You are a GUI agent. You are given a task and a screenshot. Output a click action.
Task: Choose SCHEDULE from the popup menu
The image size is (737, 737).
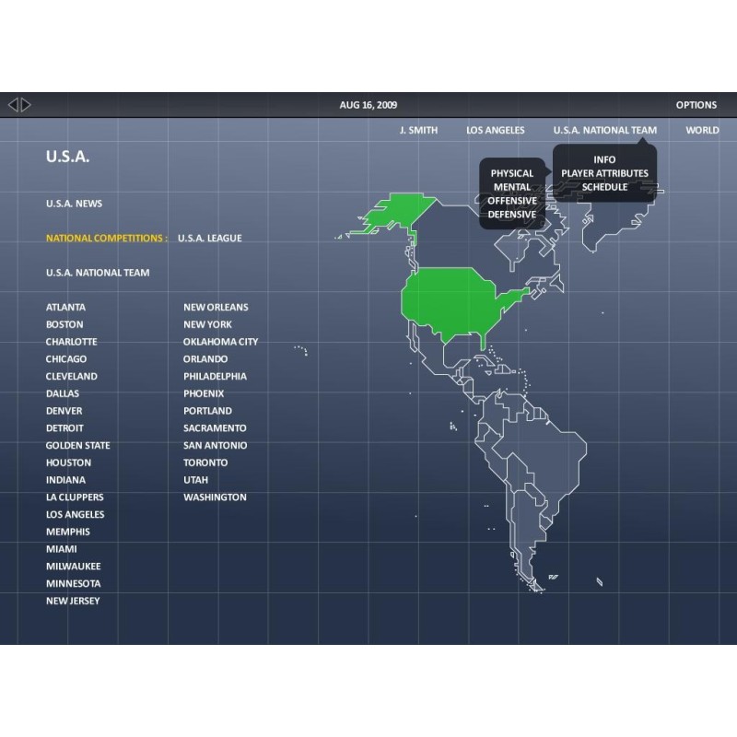tap(604, 187)
